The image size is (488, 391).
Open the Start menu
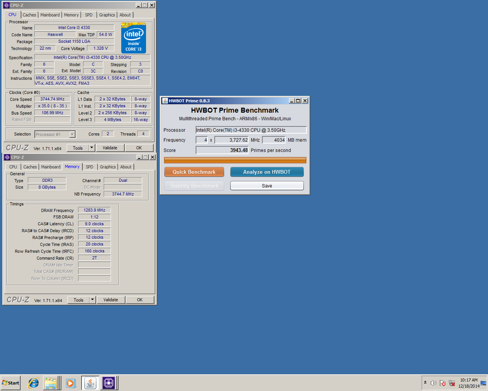[x=11, y=383]
